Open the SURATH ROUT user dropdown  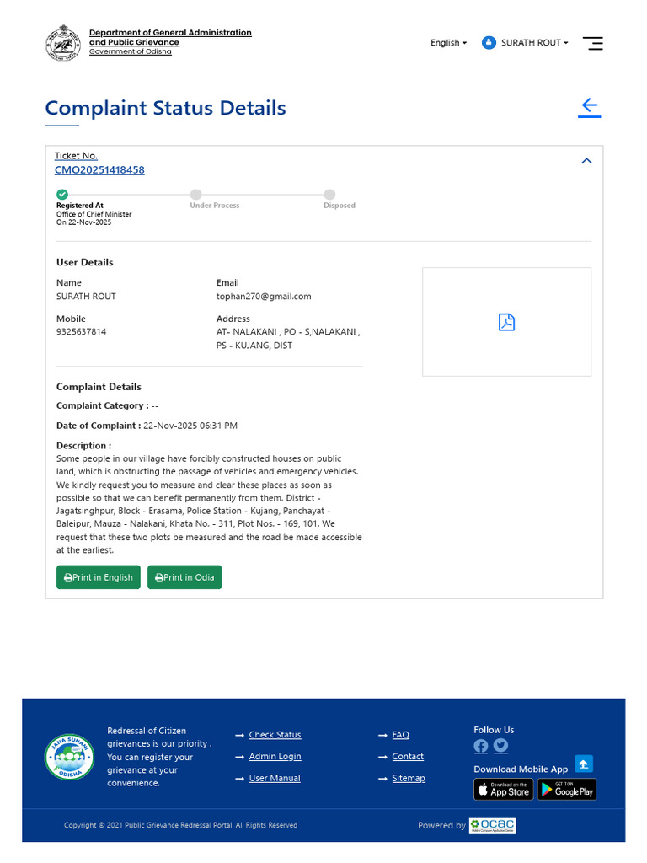point(534,43)
